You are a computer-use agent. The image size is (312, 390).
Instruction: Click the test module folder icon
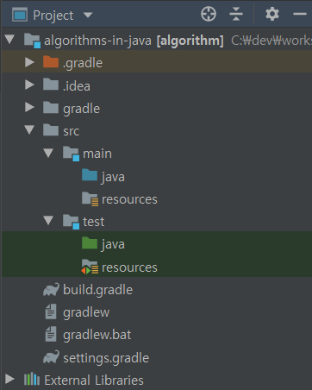[71, 222]
